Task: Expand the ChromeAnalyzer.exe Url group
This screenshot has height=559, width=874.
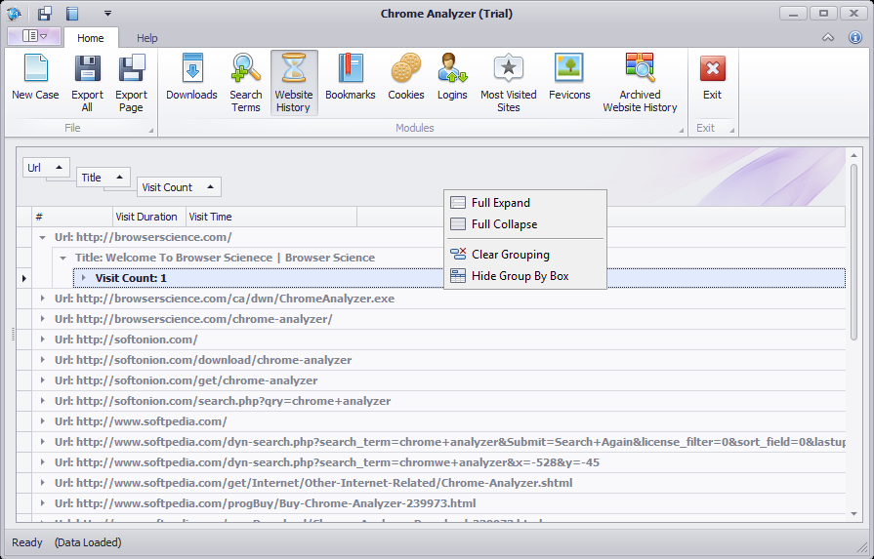Action: 42,299
